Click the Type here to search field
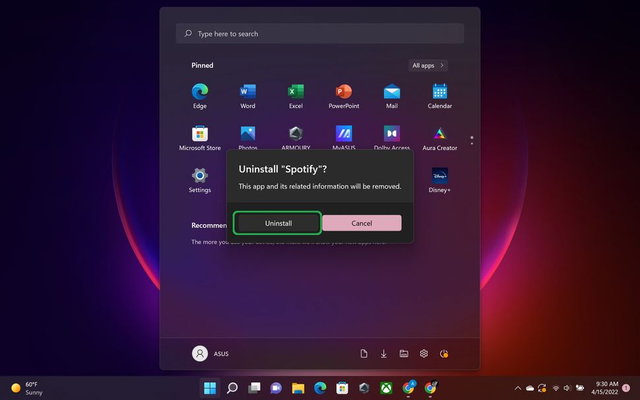Viewport: 640px width, 400px height. (319, 34)
